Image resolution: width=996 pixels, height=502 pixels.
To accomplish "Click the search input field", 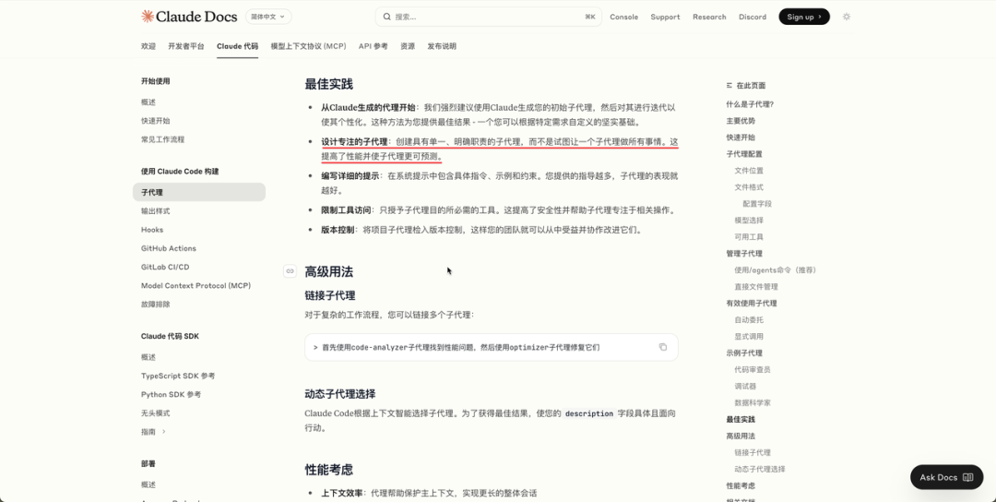I will 489,17.
